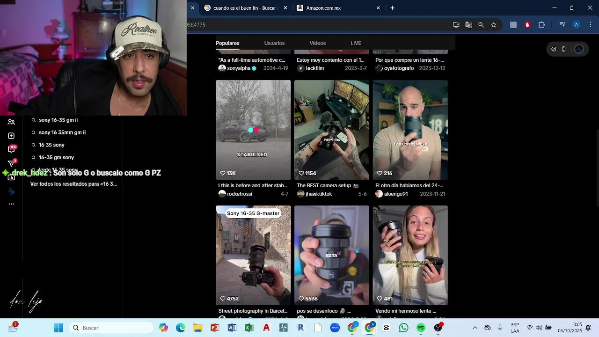This screenshot has width=599, height=337.
Task: Open the Chrome extensions puzzle icon
Action: tap(541, 25)
